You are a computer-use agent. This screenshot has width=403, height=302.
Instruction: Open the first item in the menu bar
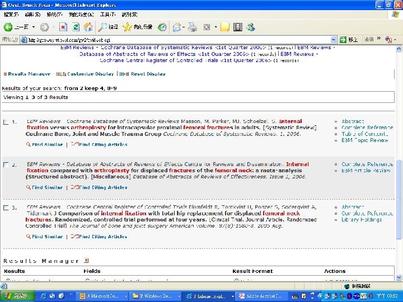[11, 15]
